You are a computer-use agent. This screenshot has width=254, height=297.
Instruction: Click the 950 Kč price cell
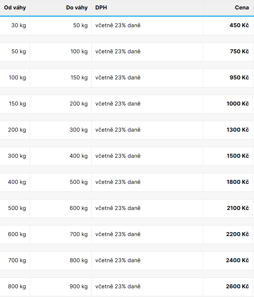(239, 78)
